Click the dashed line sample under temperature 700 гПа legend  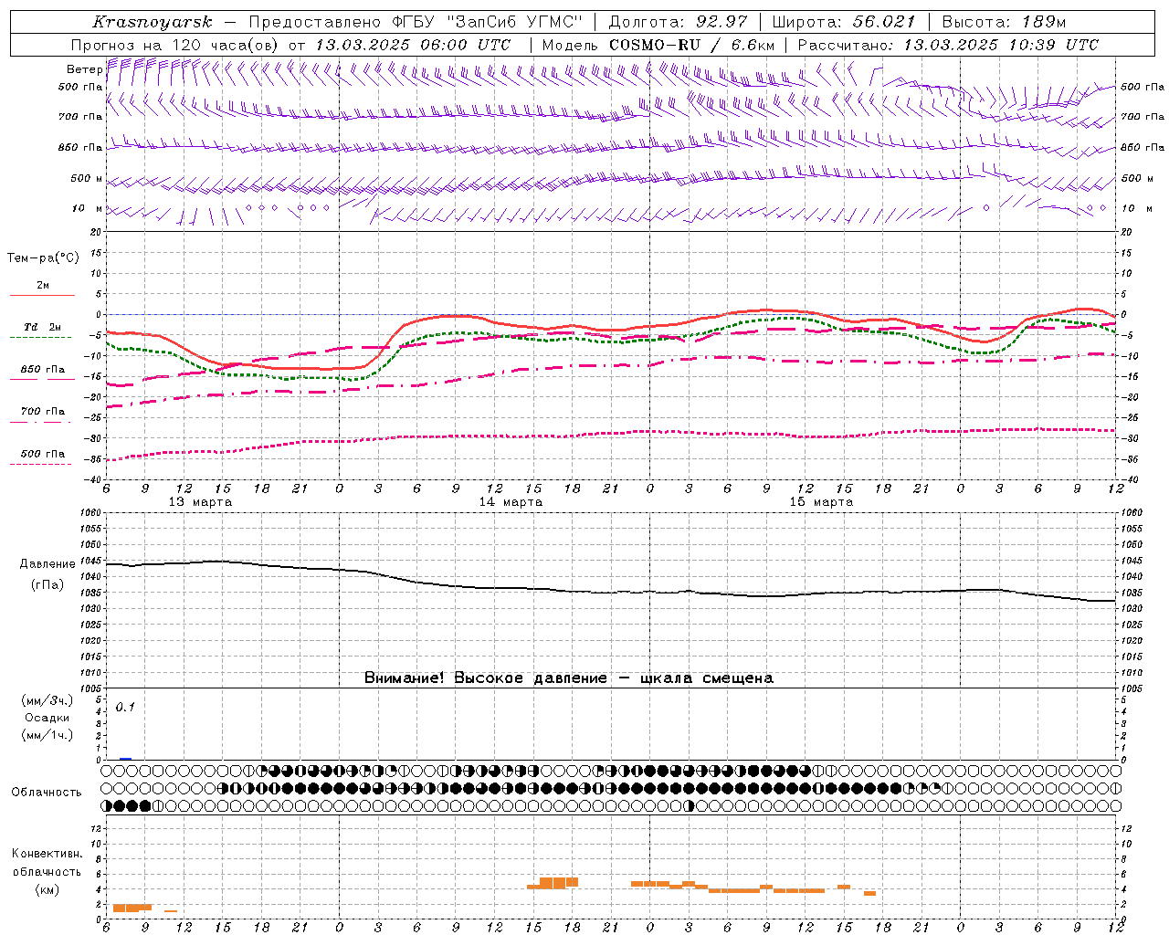point(41,422)
